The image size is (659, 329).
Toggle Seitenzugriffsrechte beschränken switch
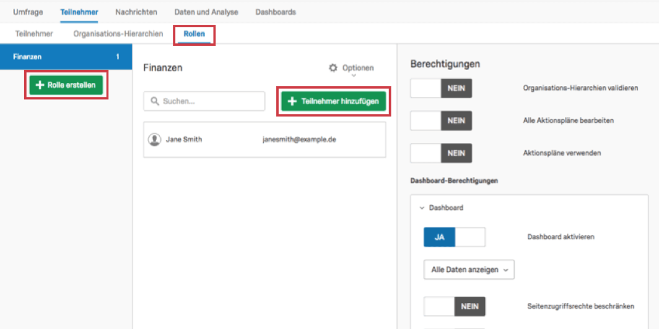point(455,306)
